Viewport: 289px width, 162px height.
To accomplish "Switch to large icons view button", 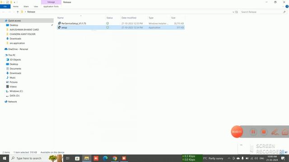I will point(286,152).
